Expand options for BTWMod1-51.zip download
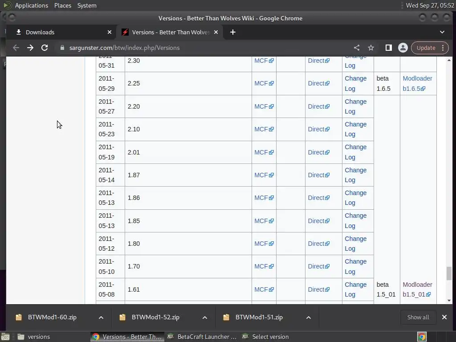Image resolution: width=456 pixels, height=342 pixels. click(x=309, y=317)
